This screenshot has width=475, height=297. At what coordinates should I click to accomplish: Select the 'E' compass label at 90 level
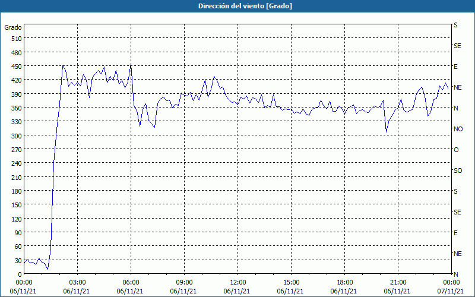(x=455, y=233)
